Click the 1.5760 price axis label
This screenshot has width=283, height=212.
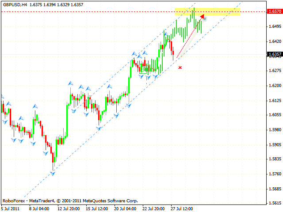(275, 174)
